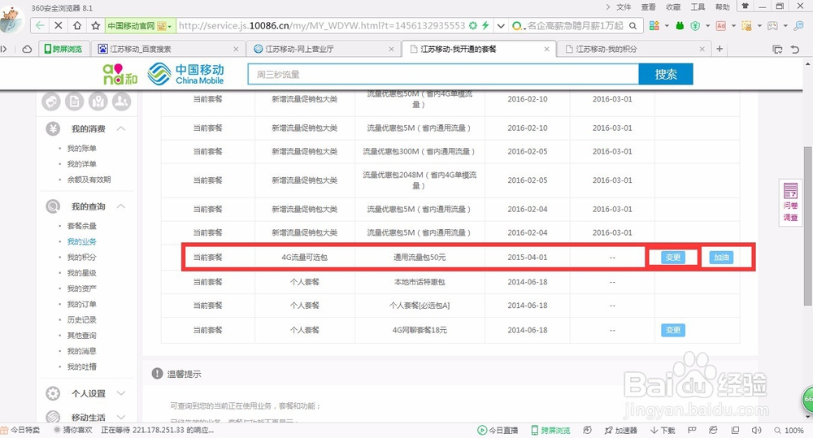Open the 我的详单 sidebar link
This screenshot has height=438, width=813.
pyautogui.click(x=81, y=164)
